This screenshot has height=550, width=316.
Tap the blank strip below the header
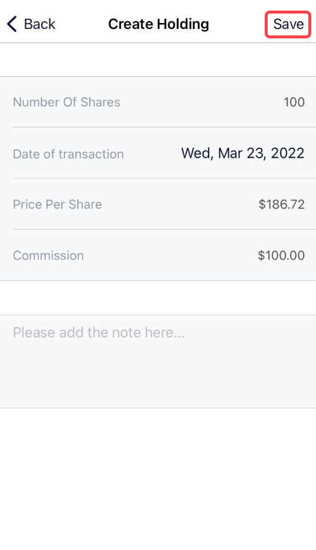click(158, 60)
